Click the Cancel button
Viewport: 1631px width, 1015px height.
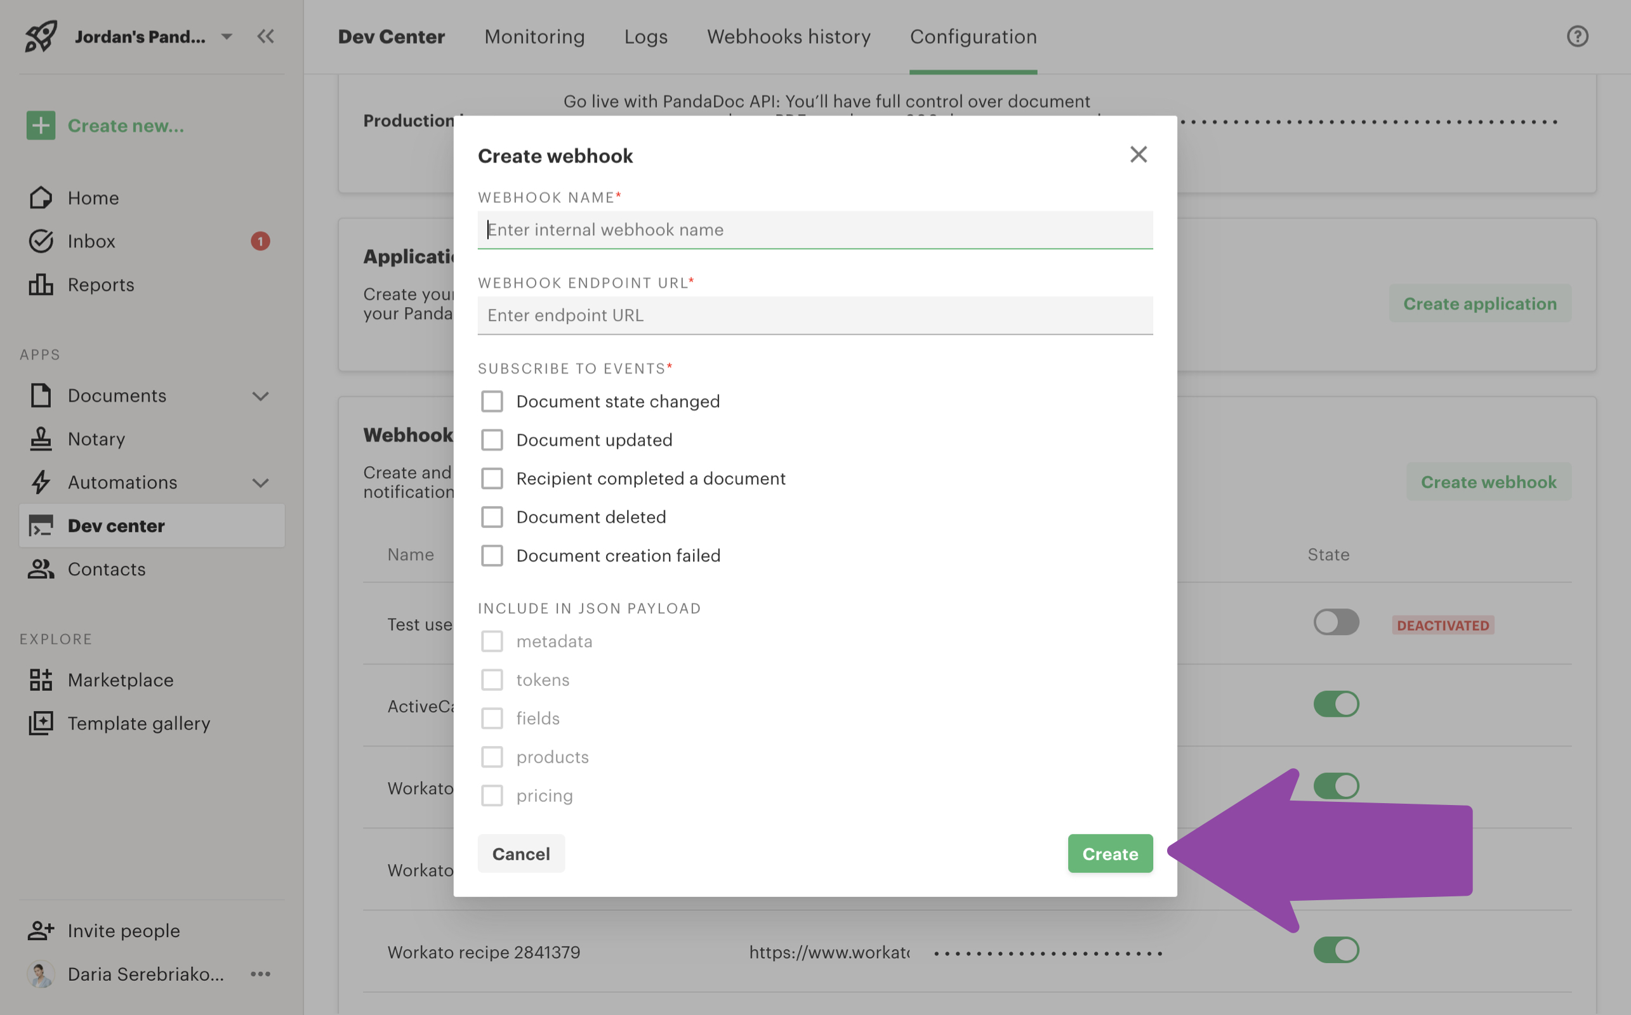point(520,853)
